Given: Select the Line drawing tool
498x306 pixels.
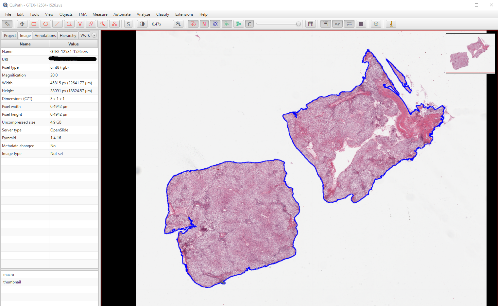Looking at the screenshot, I should point(57,24).
